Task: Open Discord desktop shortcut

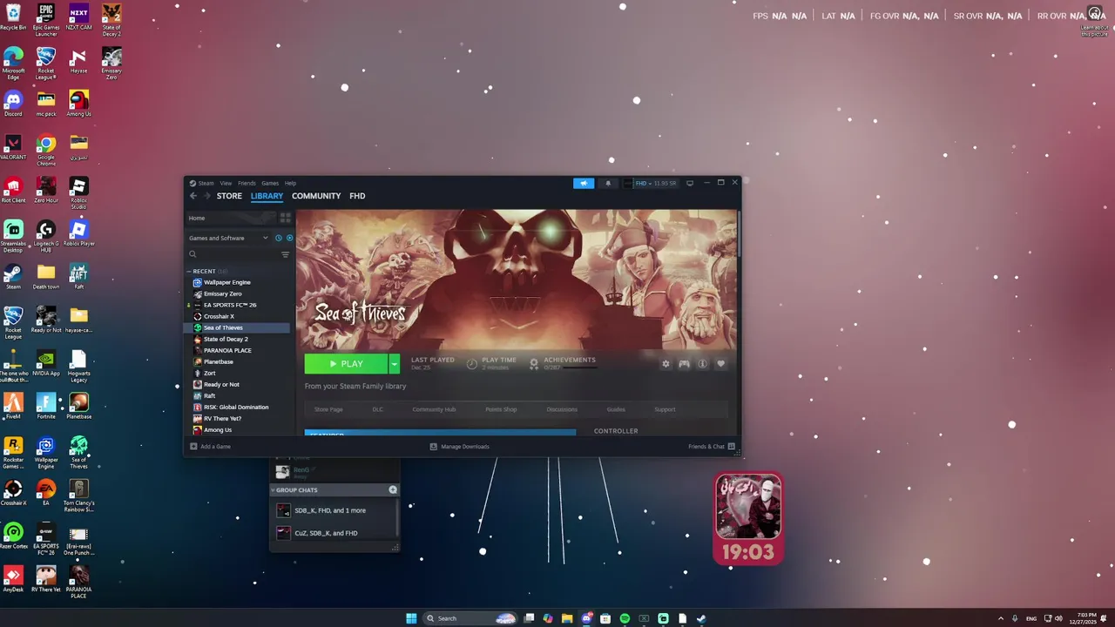Action: pyautogui.click(x=13, y=104)
